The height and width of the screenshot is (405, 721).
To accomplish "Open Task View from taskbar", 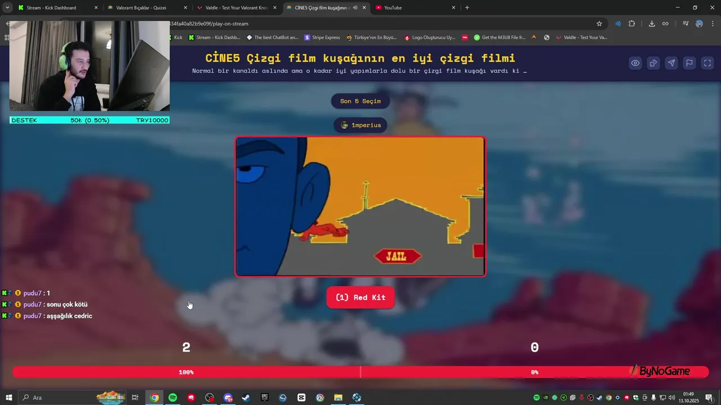I will (135, 398).
